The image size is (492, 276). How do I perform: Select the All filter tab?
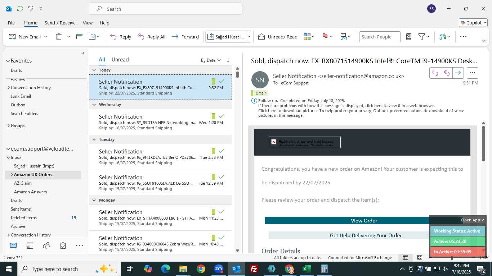[102, 60]
